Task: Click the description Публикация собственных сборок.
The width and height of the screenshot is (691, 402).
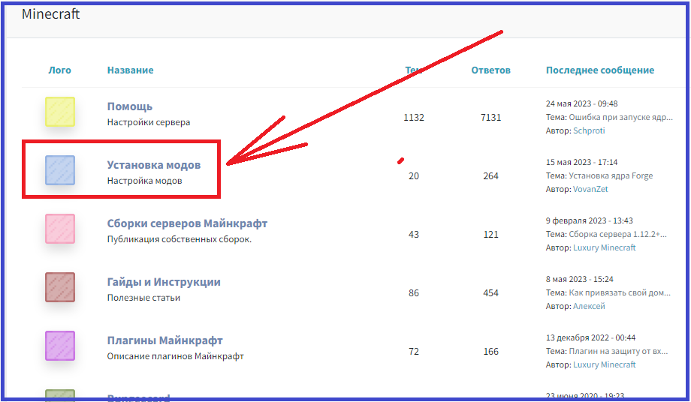Action: tap(180, 239)
